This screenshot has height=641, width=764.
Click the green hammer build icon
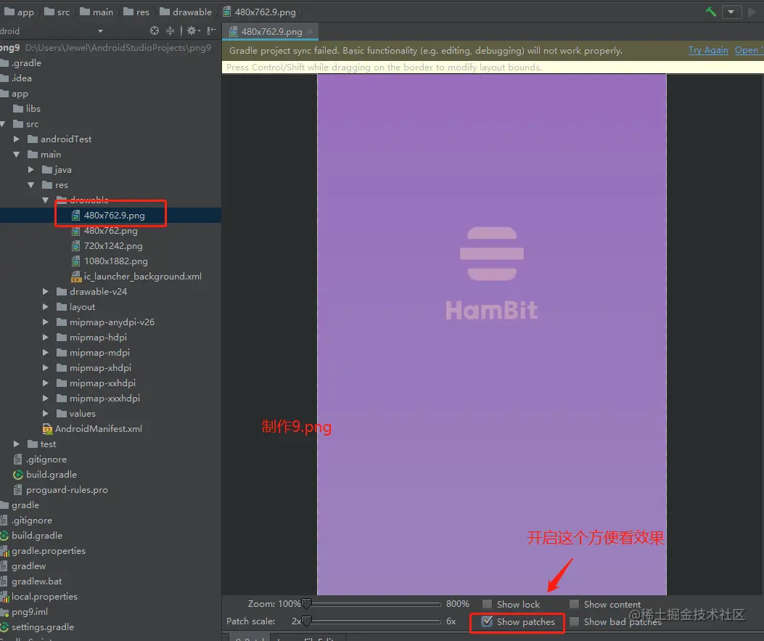pos(711,12)
